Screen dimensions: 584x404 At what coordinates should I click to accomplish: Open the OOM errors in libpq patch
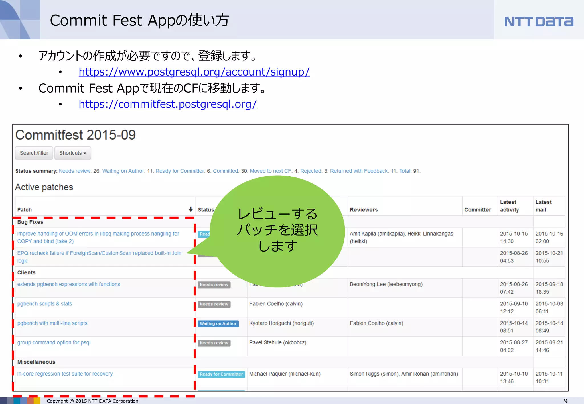tap(98, 237)
